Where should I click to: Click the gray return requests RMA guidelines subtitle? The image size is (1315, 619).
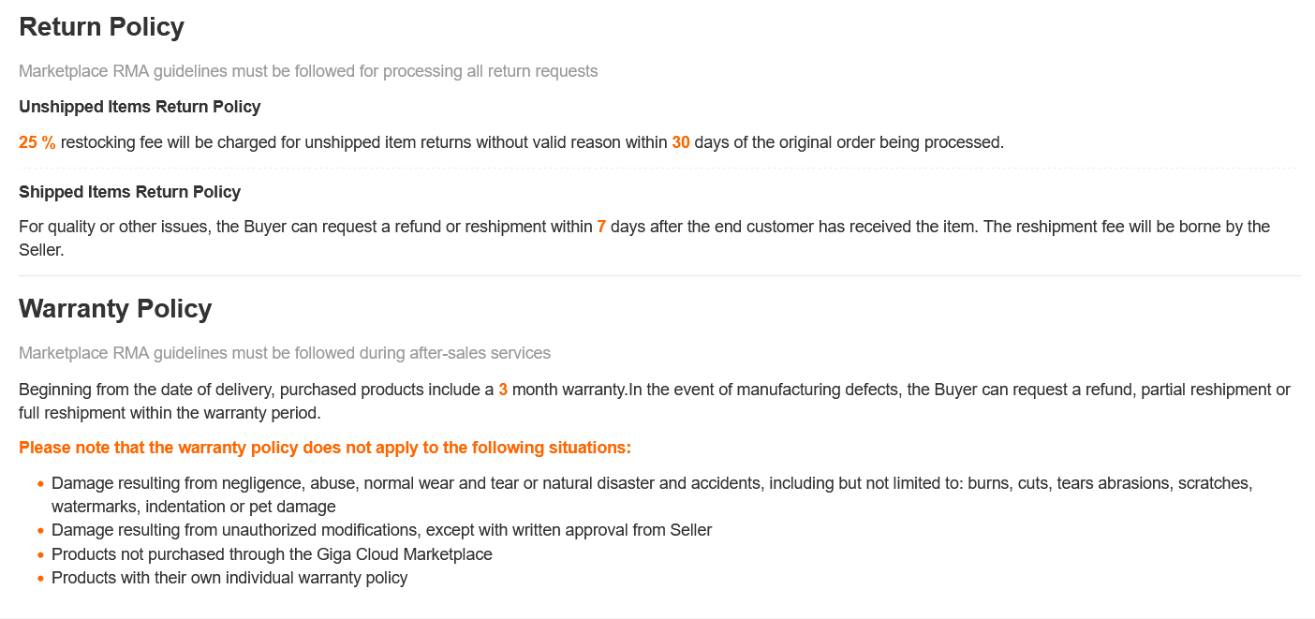pyautogui.click(x=308, y=71)
